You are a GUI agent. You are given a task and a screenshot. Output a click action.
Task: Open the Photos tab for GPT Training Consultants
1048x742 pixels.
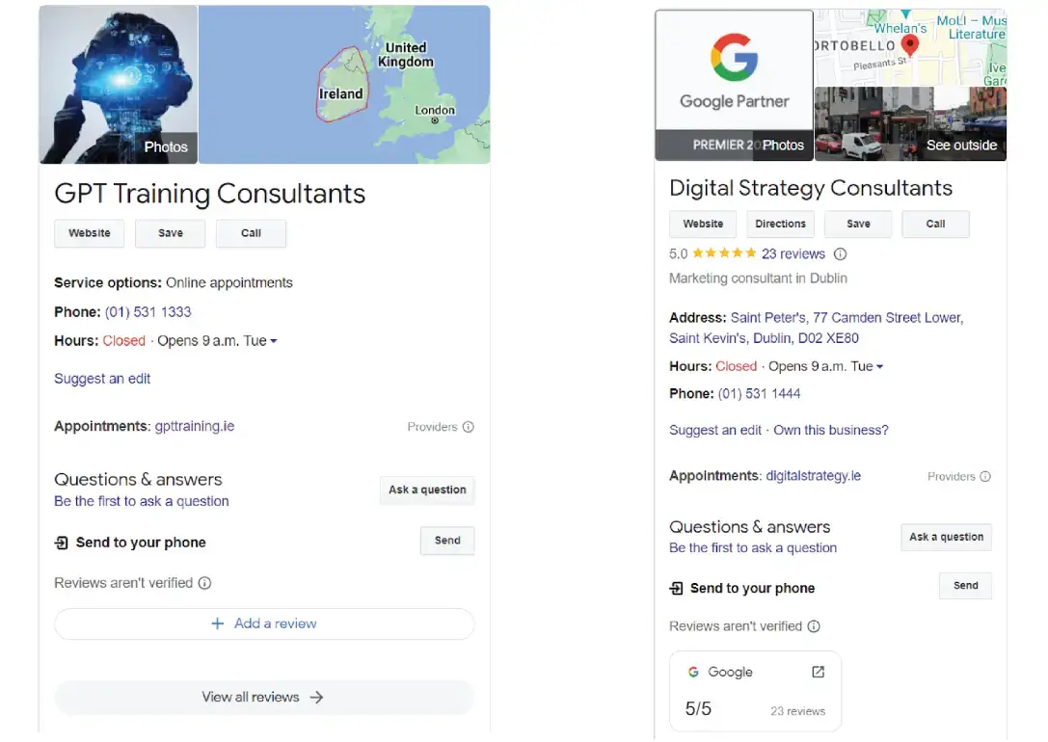point(165,146)
